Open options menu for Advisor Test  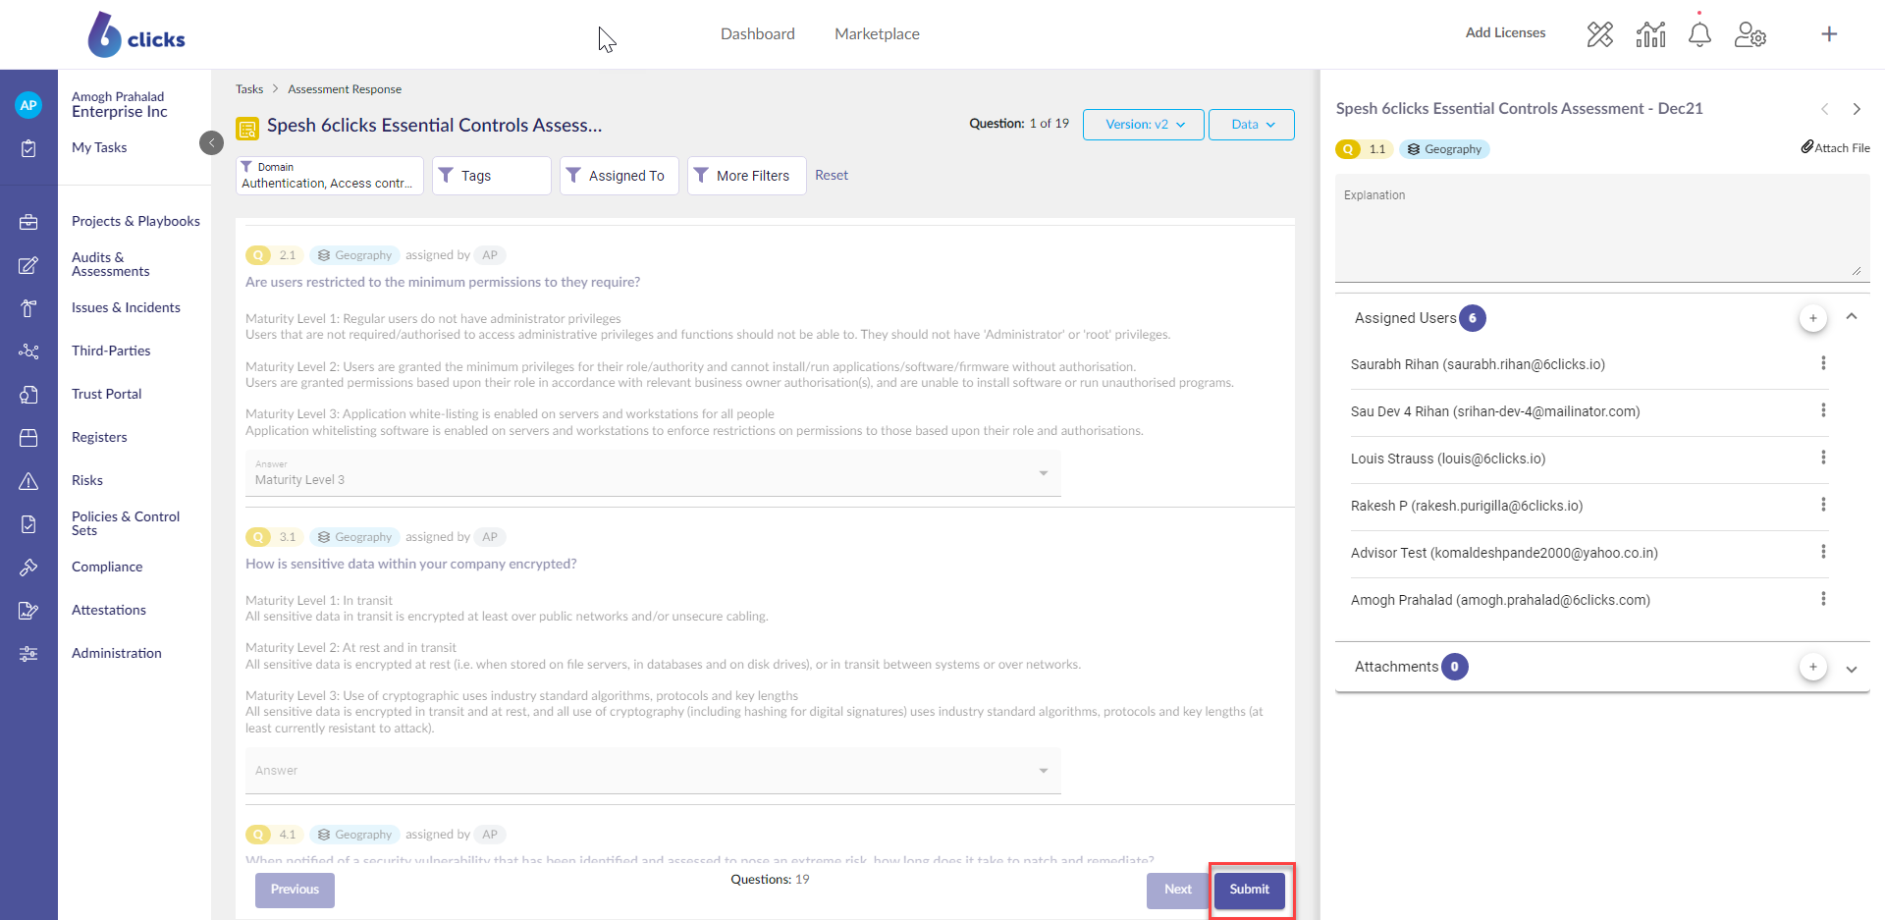1823,552
